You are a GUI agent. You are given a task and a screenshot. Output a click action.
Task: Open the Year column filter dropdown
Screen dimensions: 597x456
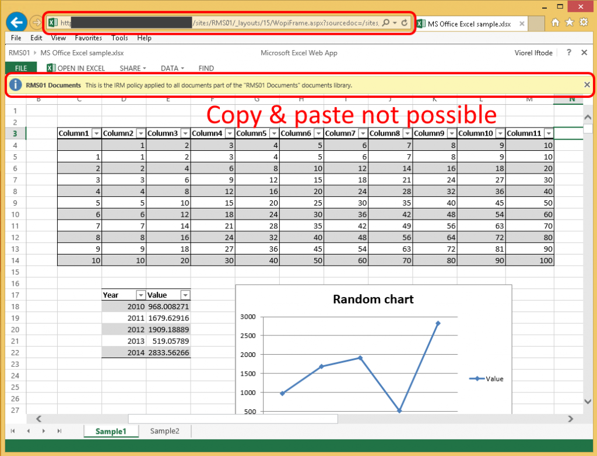point(141,295)
